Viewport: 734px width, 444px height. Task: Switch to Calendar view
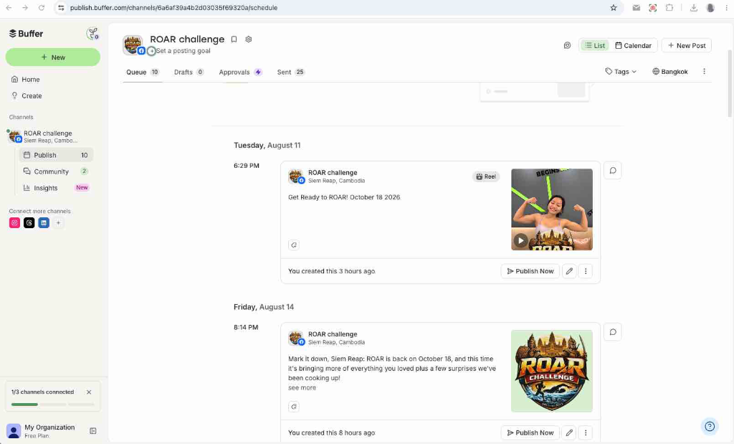tap(634, 45)
